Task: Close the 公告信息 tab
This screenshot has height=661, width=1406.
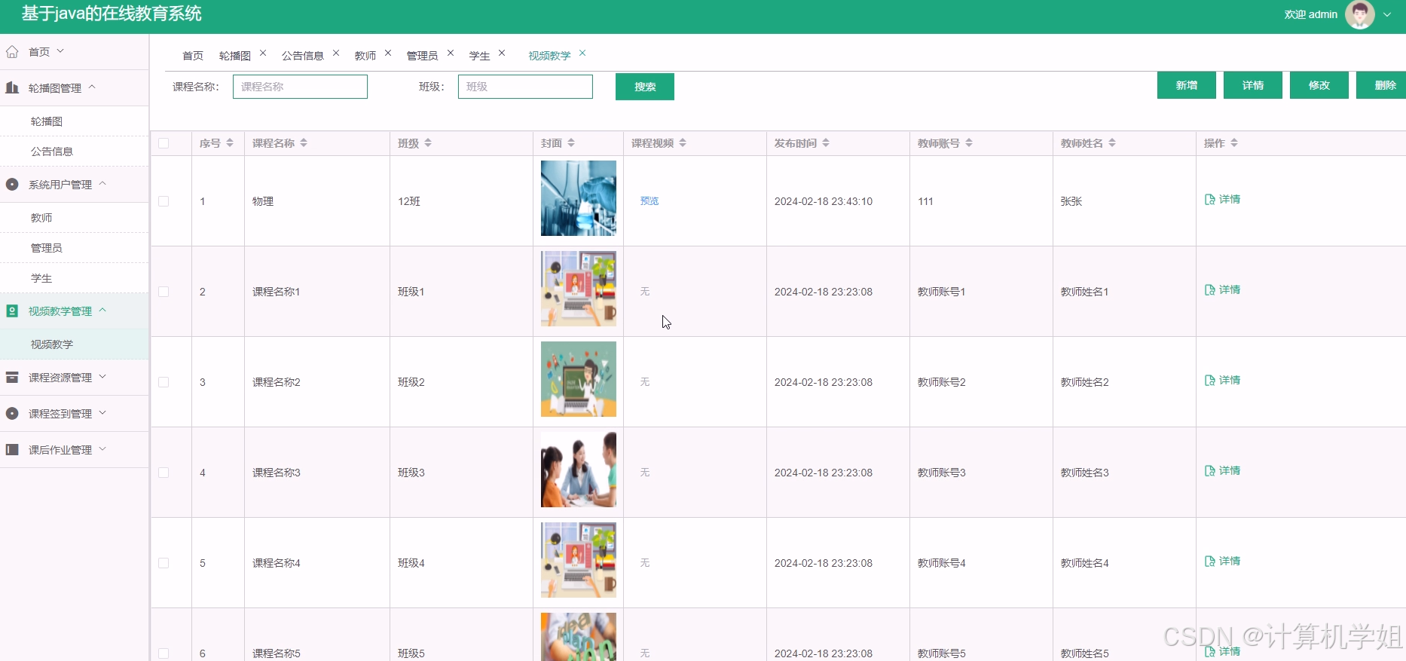Action: point(336,53)
